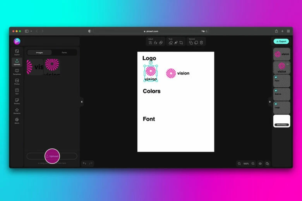Choose the Crop tool
This screenshot has height=201, width=302.
181,43
